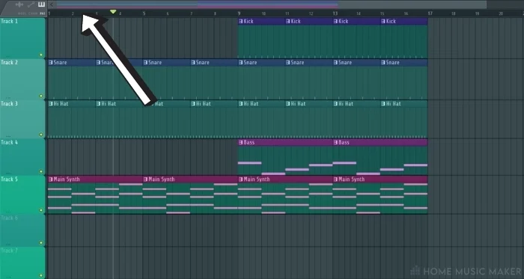The height and width of the screenshot is (279, 524).
Task: Open clip menu of Hi Hat clip at bar 1
Action: pyautogui.click(x=51, y=104)
